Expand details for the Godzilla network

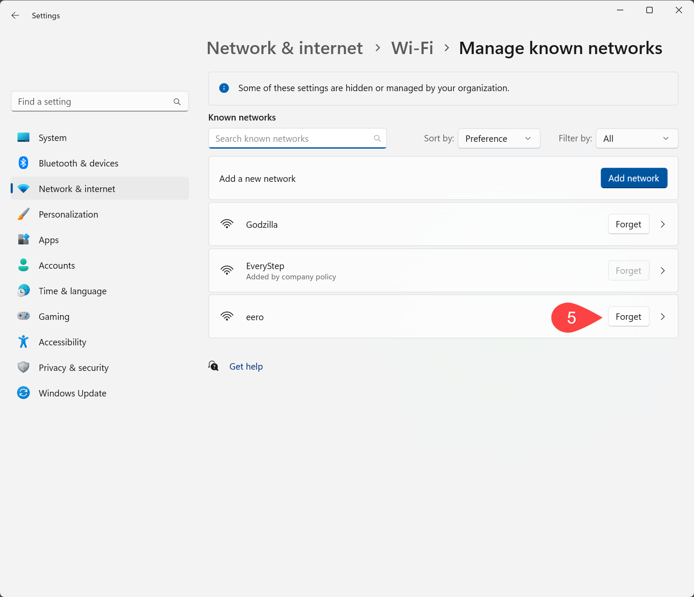[662, 224]
